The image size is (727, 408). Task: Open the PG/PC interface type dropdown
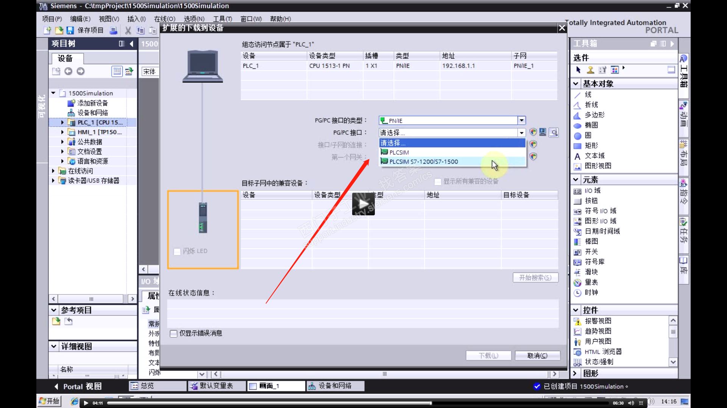[x=521, y=121]
